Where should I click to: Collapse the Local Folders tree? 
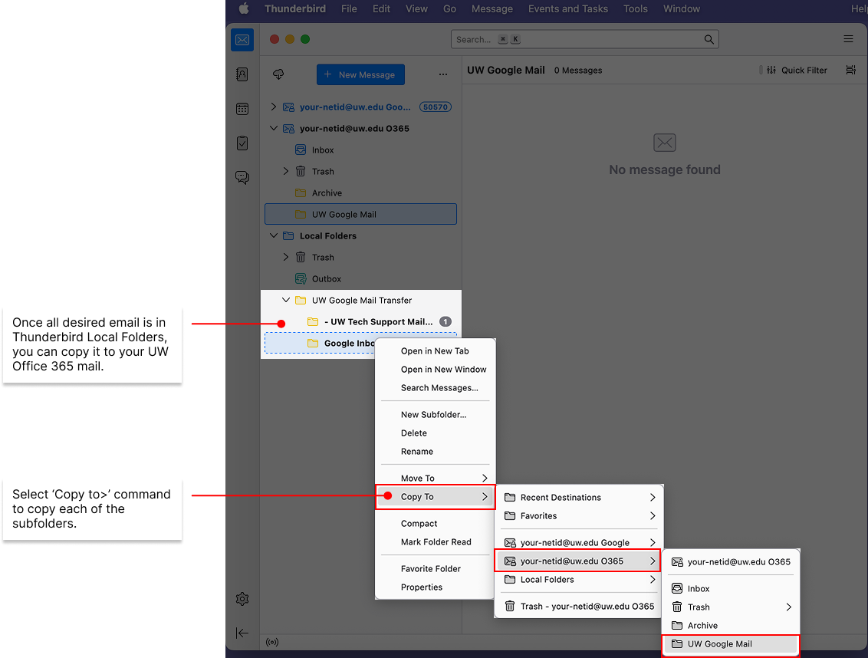coord(274,236)
